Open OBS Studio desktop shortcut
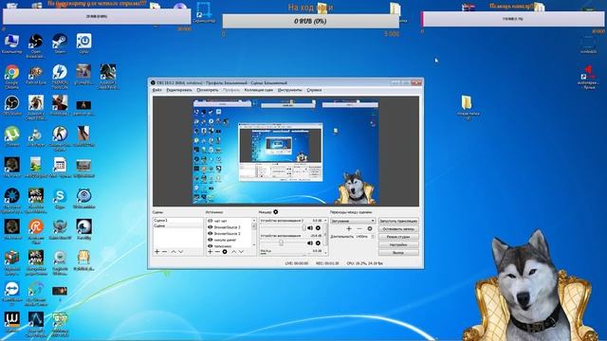Screen dimensions: 607x341 (11, 105)
